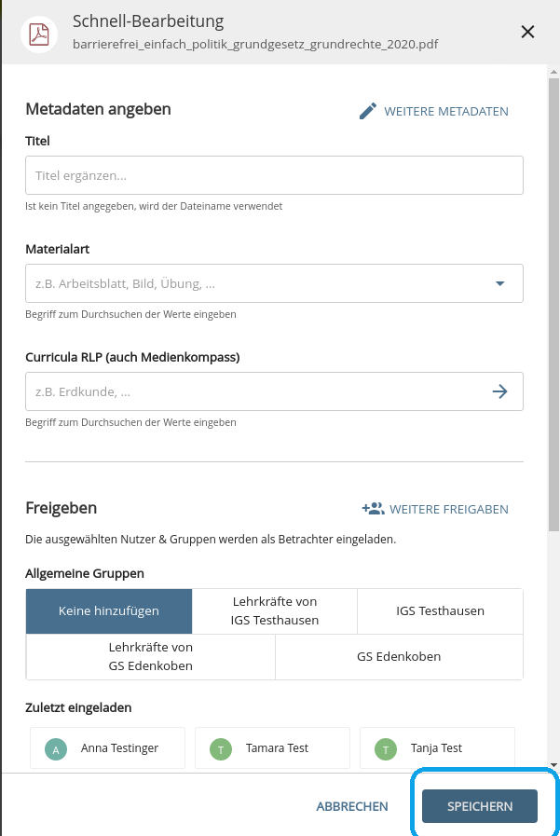The height and width of the screenshot is (836, 560).
Task: Open Weitere Metadaten link
Action: click(x=446, y=112)
